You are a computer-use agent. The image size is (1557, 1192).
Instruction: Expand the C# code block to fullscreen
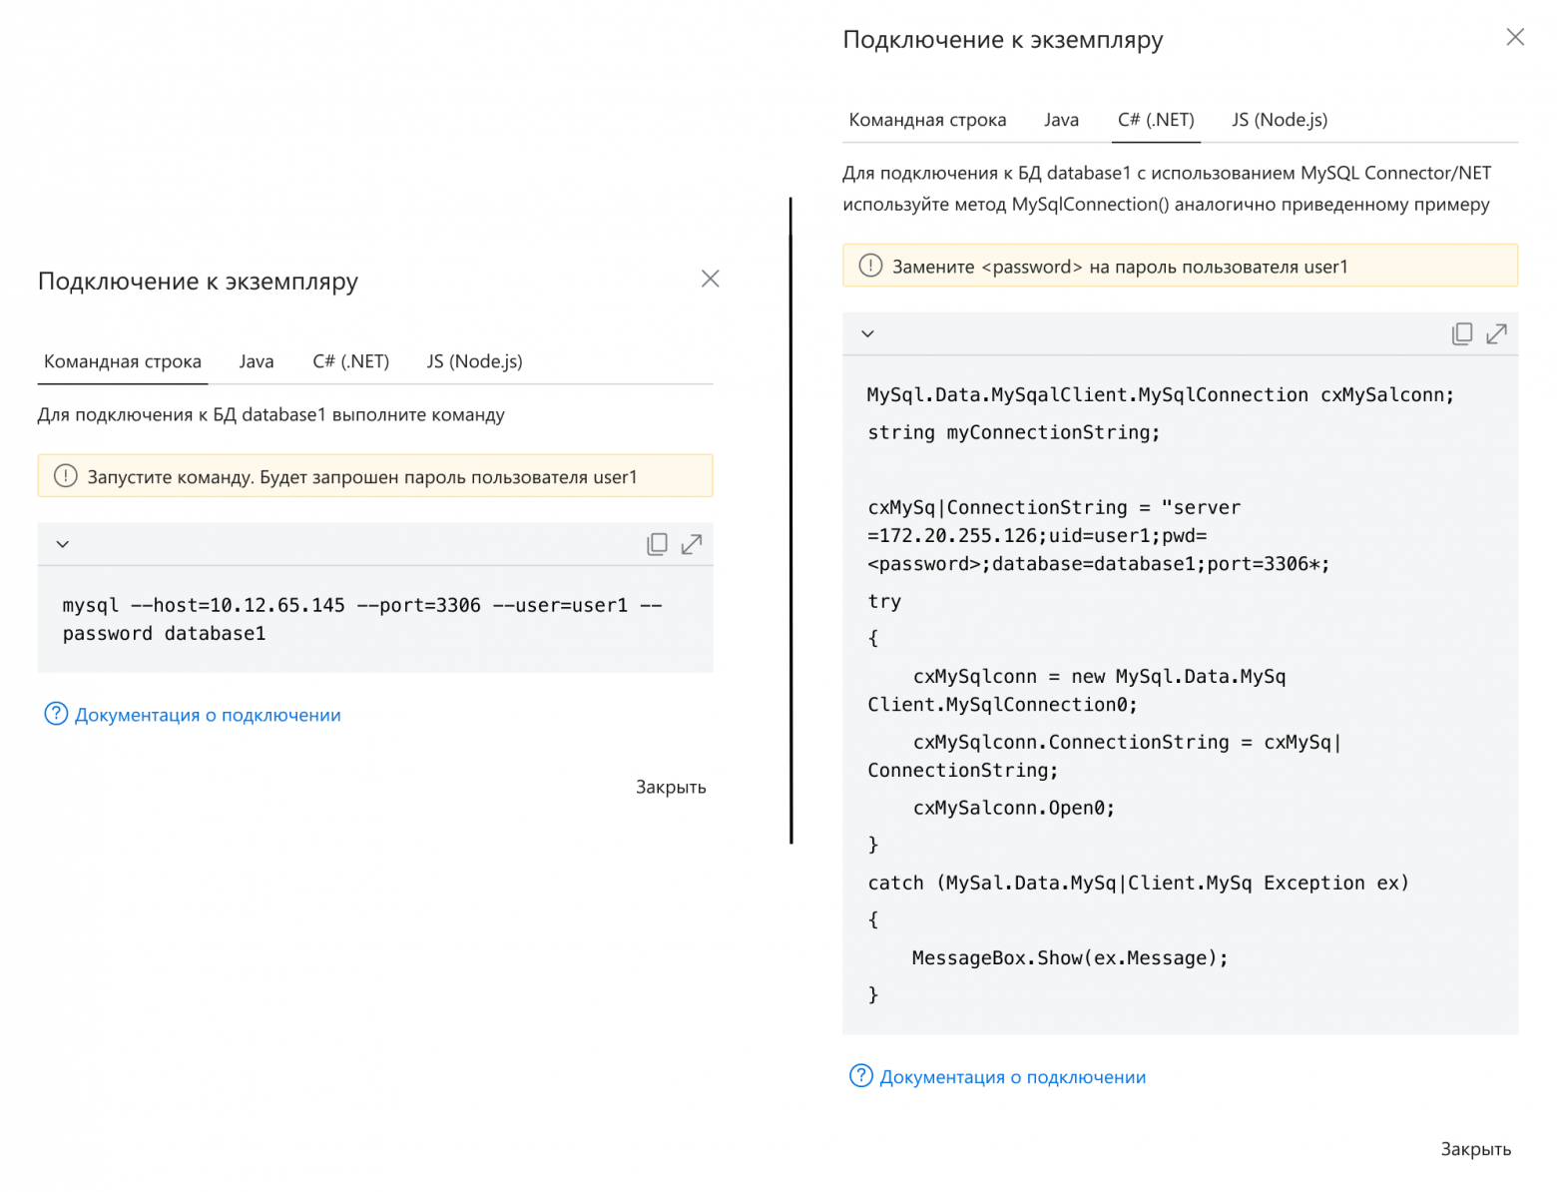[1496, 333]
